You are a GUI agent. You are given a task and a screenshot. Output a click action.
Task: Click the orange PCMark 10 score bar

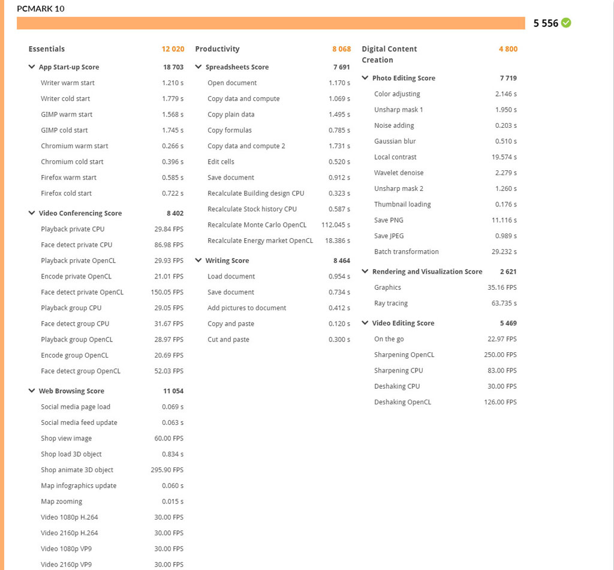270,23
